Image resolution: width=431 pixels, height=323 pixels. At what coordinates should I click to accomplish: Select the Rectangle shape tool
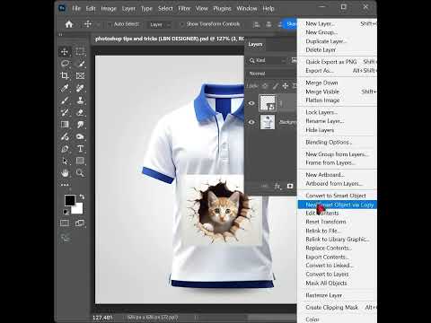[x=80, y=161]
